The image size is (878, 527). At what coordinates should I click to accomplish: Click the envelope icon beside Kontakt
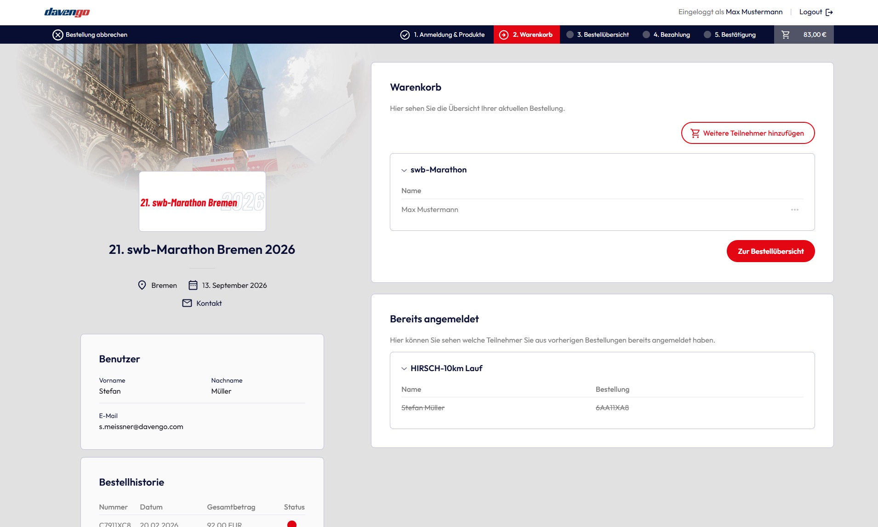187,303
